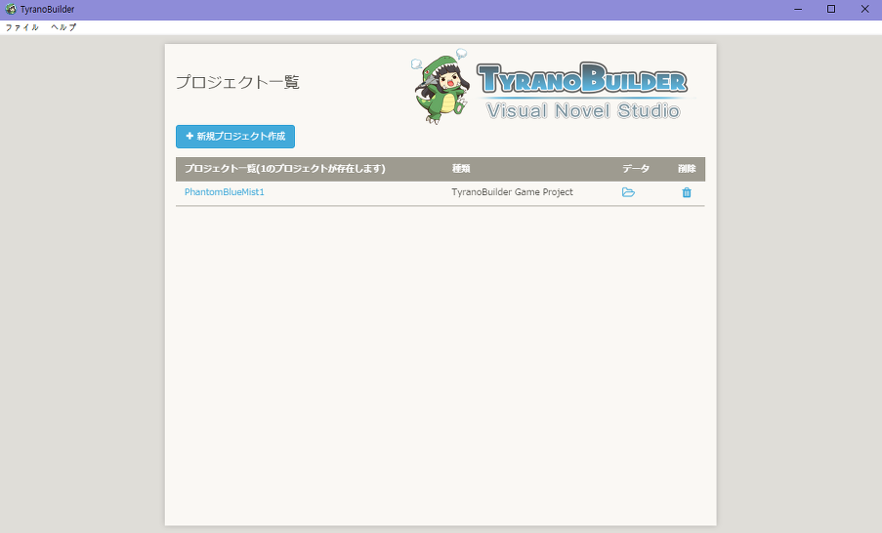Click the 種類 column header
This screenshot has height=533, width=882.
coord(461,169)
